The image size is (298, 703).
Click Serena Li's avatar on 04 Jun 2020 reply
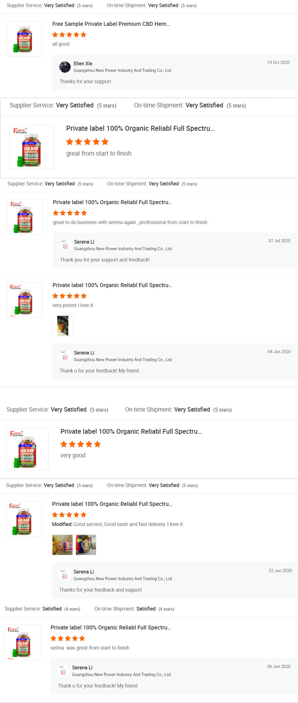(65, 356)
